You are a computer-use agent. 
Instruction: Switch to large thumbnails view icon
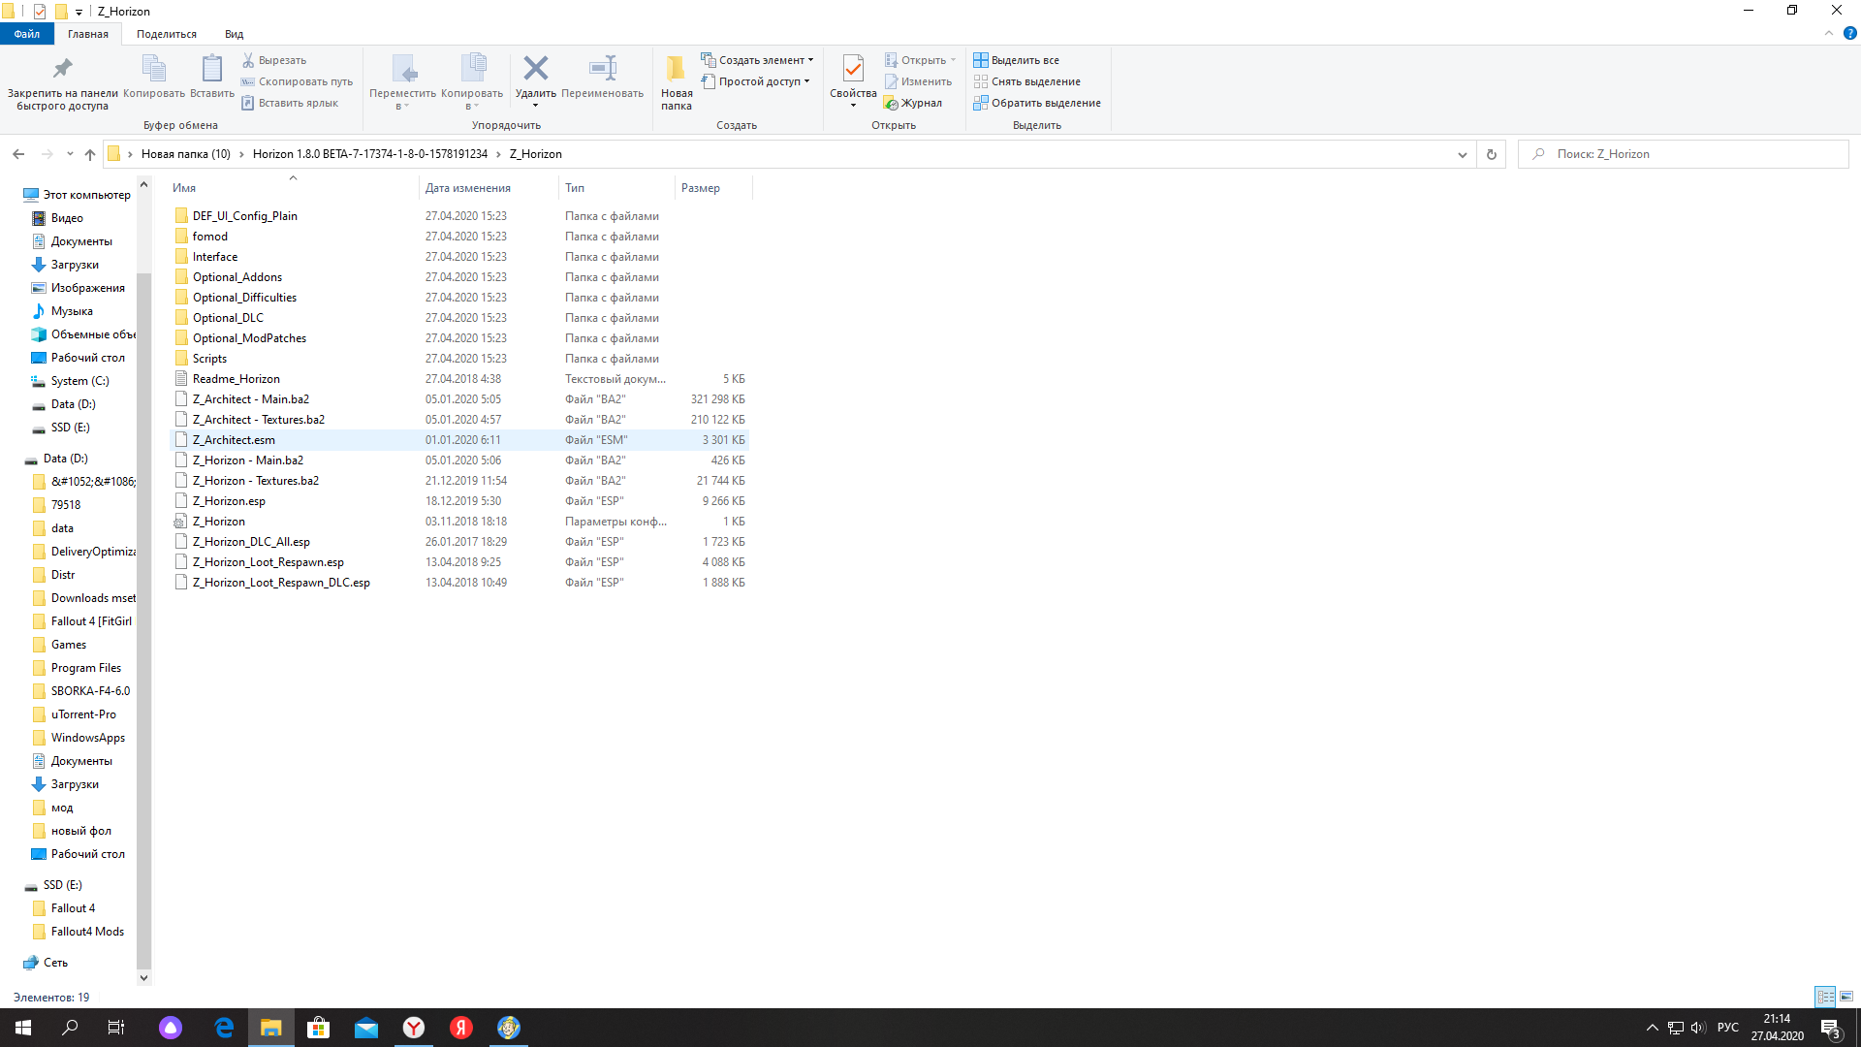tap(1846, 997)
